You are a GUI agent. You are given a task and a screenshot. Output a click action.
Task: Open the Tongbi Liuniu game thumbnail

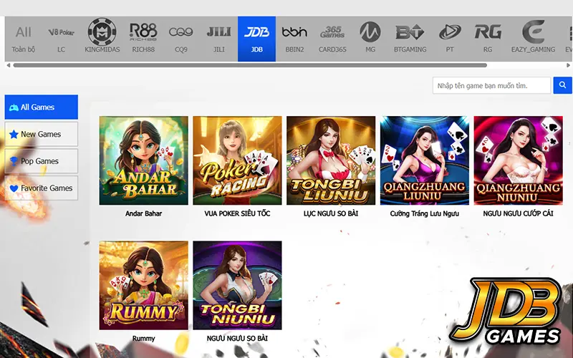[331, 160]
